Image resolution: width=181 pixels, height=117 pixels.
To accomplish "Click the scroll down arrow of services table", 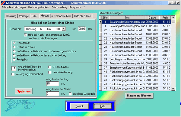I will pyautogui.click(x=173, y=89).
